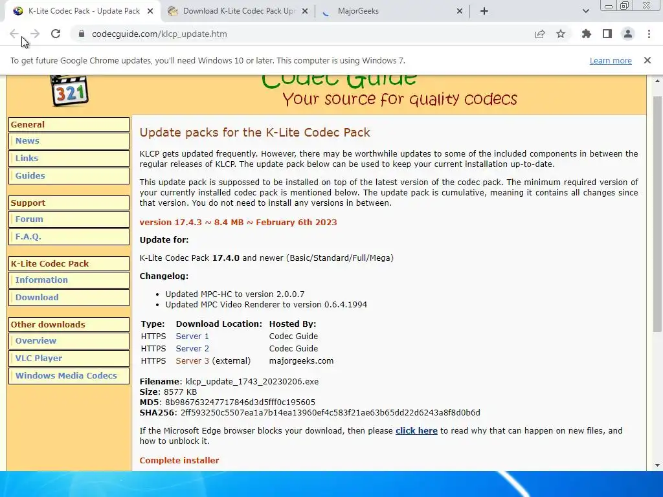Open Guides in the sidebar

[69, 175]
